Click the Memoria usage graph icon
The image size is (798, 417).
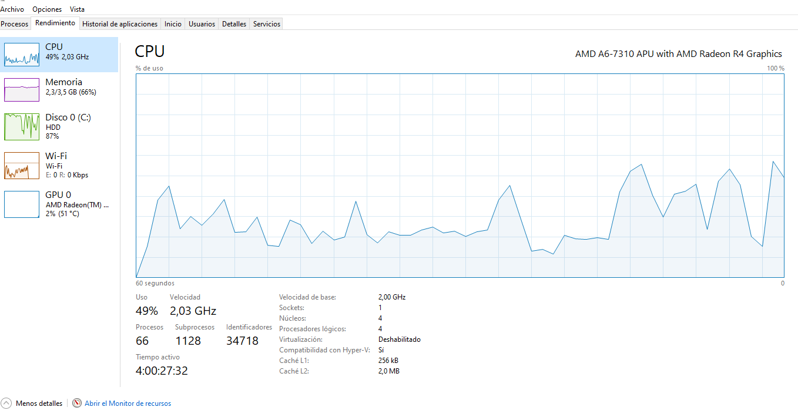(22, 90)
